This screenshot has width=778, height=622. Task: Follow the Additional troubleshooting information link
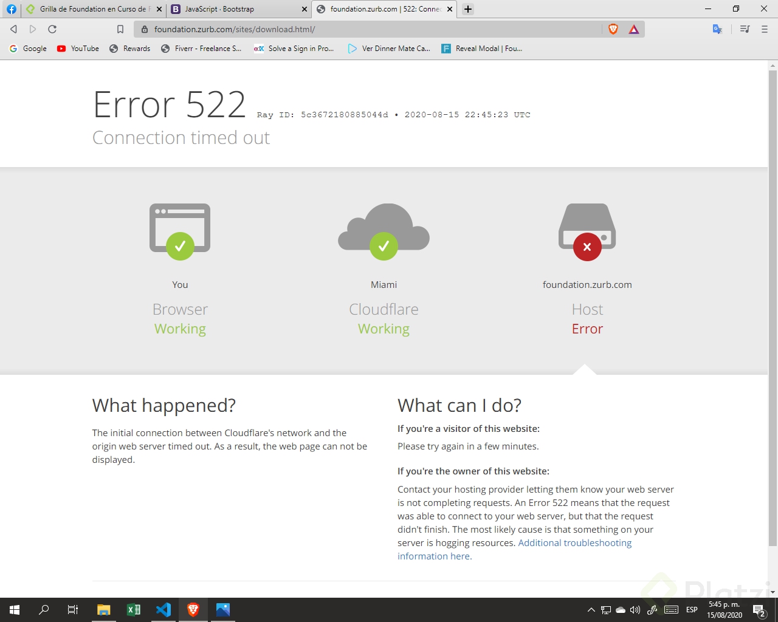[x=514, y=550]
